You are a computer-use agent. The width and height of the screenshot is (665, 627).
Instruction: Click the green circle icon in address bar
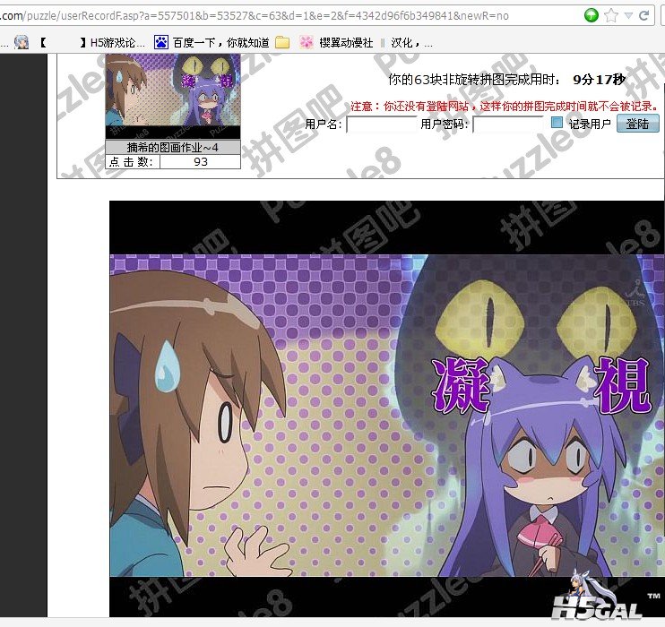591,16
